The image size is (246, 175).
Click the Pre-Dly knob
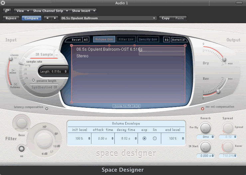point(205,128)
